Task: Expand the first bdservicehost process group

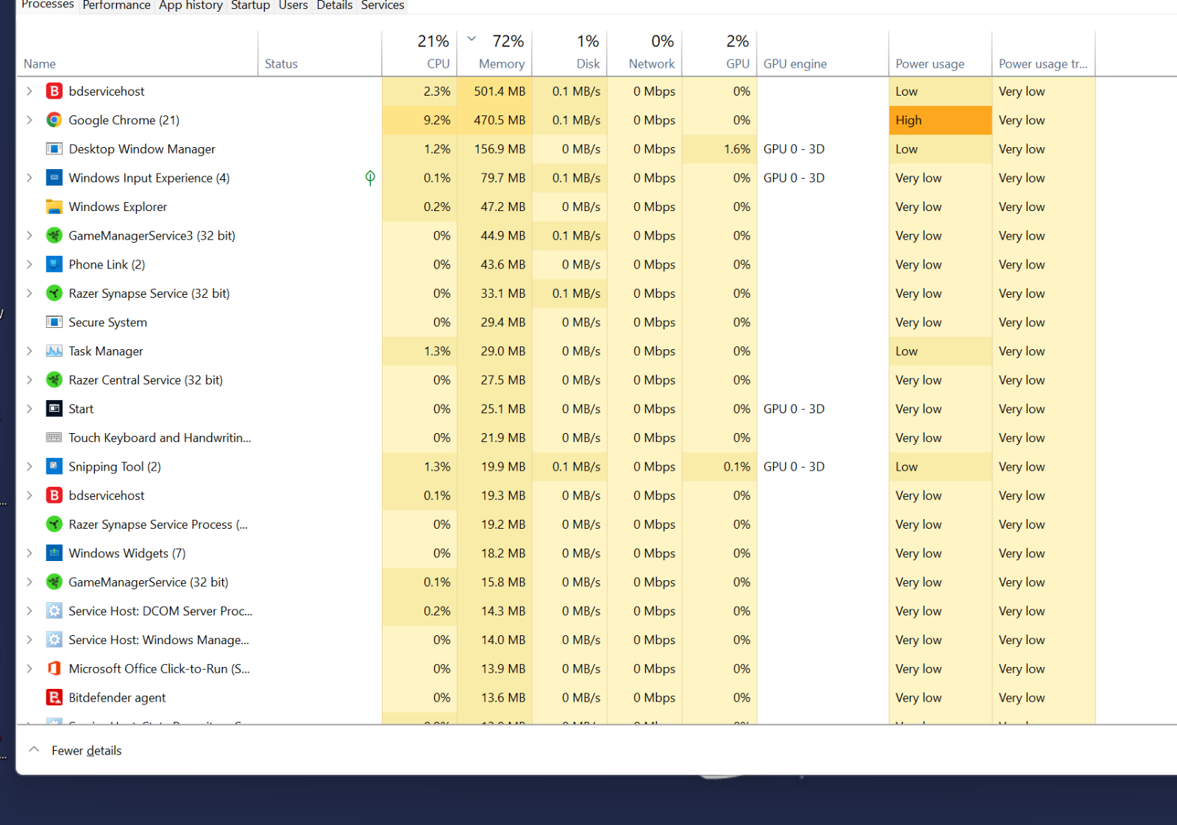Action: (x=29, y=91)
